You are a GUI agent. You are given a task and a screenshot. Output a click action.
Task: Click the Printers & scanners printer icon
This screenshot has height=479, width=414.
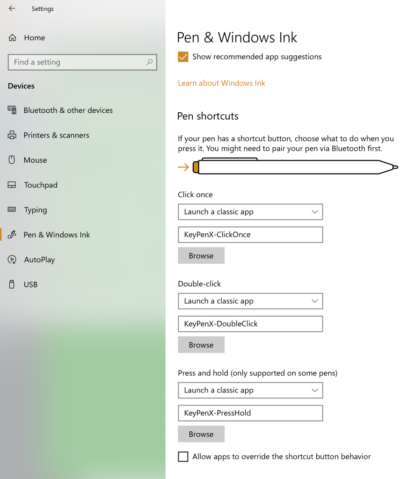tap(12, 135)
